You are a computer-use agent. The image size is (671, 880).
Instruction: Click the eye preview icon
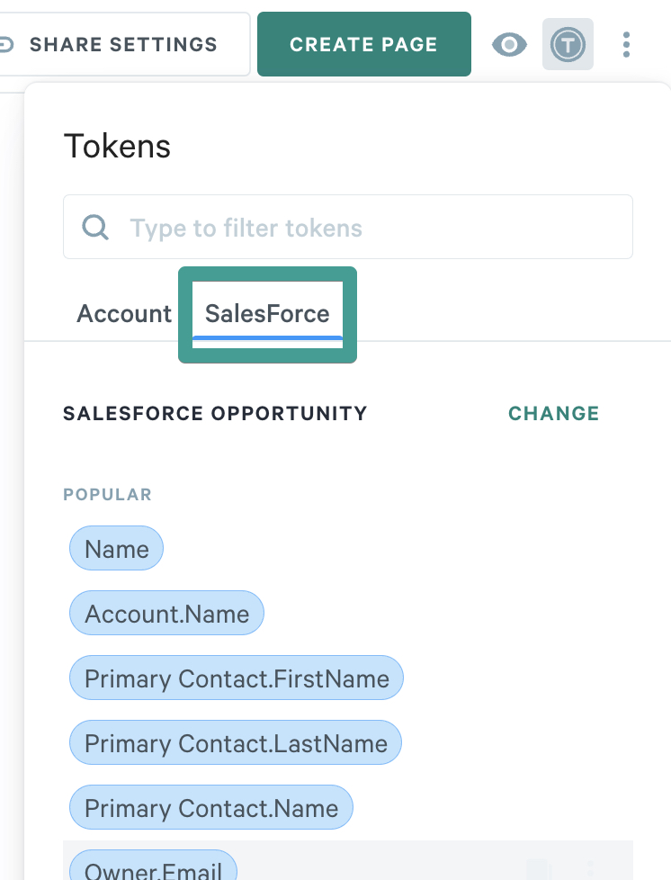click(509, 44)
